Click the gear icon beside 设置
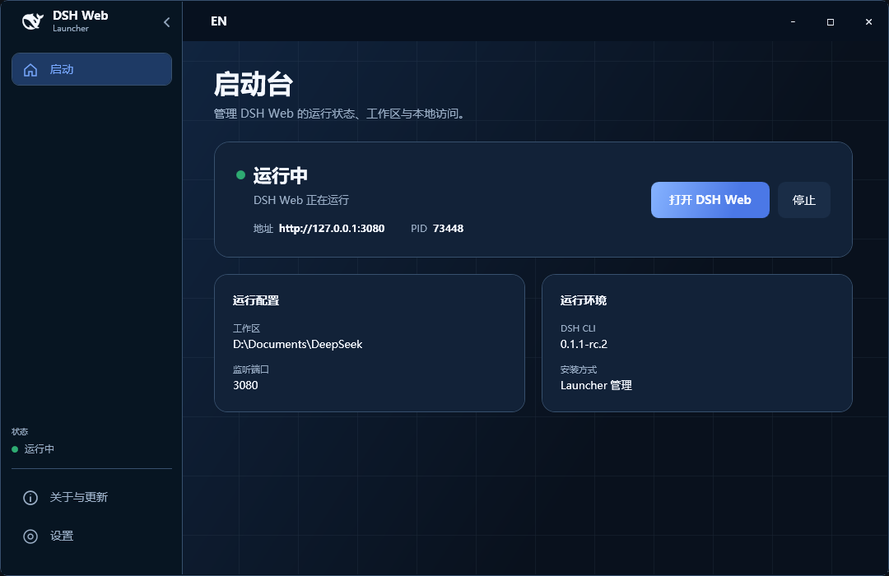This screenshot has width=889, height=576. pyautogui.click(x=30, y=537)
